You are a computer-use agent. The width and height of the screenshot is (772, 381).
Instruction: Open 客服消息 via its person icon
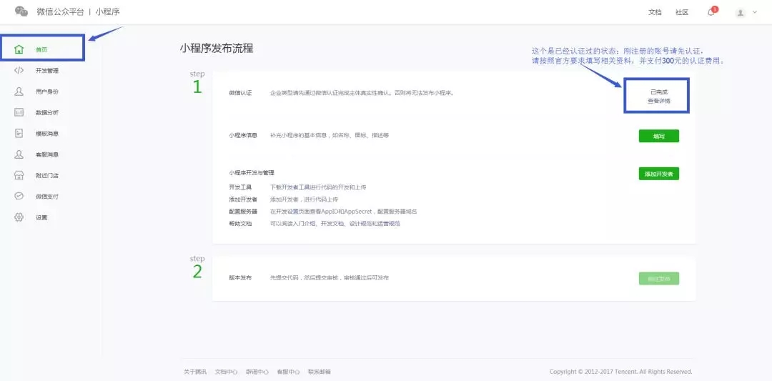point(19,154)
